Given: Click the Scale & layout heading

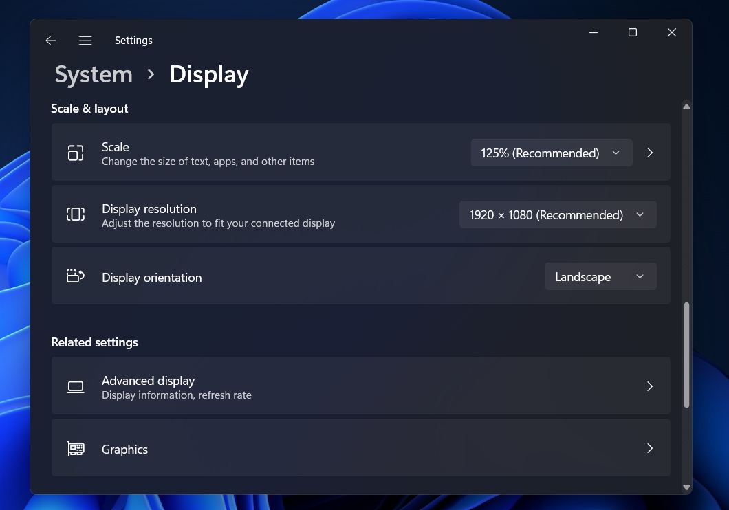Looking at the screenshot, I should [89, 109].
